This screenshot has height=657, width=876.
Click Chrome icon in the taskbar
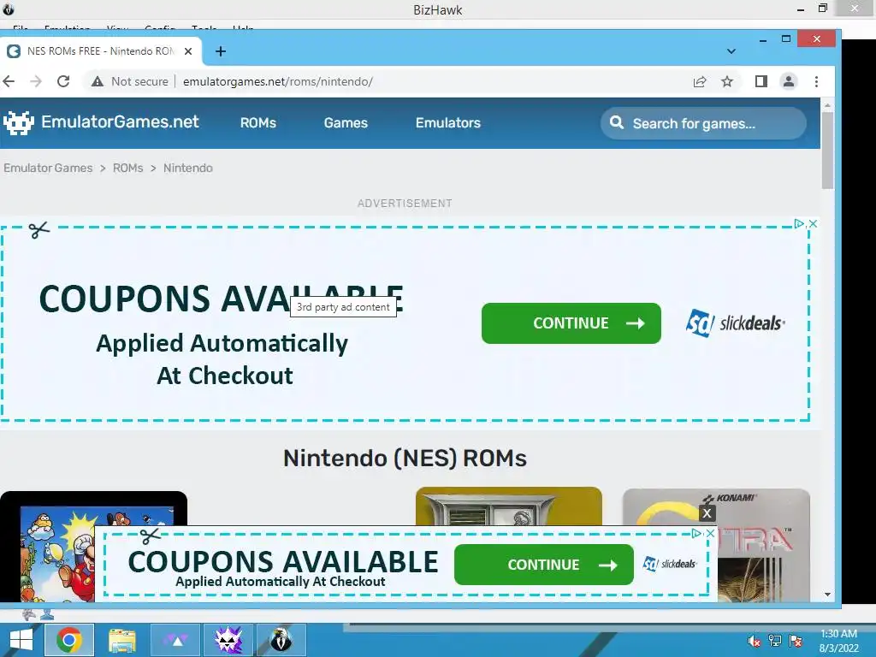coord(68,640)
